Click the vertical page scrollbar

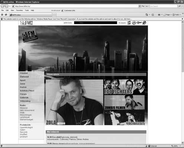point(183,82)
